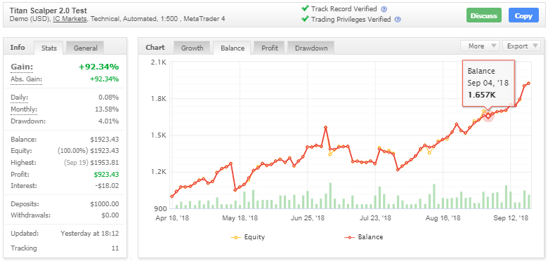Open the General info tab

click(x=85, y=48)
